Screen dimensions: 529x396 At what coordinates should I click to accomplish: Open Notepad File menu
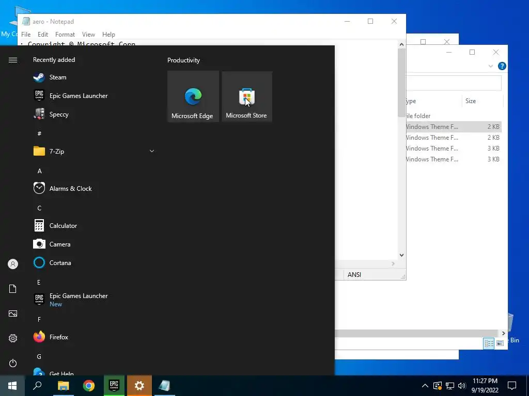26,35
